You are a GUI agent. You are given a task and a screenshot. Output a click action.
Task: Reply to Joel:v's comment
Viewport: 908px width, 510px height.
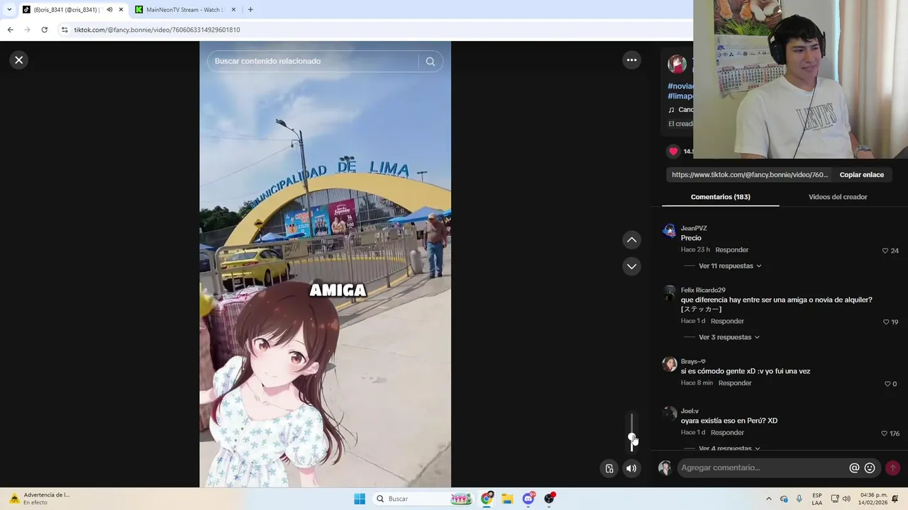point(727,433)
